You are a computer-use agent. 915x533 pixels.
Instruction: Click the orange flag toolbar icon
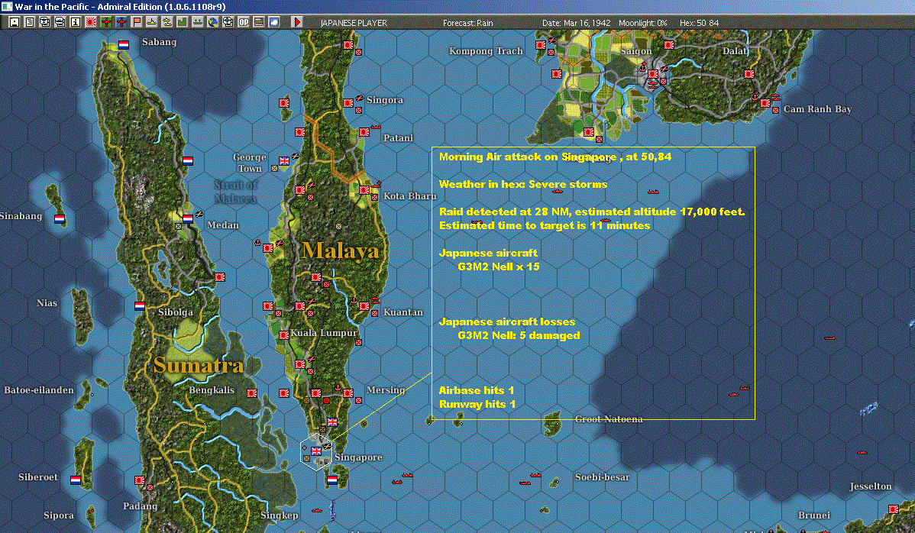coord(137,22)
